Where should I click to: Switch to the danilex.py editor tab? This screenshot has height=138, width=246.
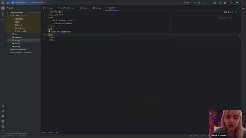point(48,8)
